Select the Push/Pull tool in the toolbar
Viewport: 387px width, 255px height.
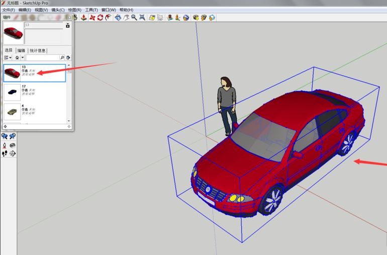tap(84, 18)
